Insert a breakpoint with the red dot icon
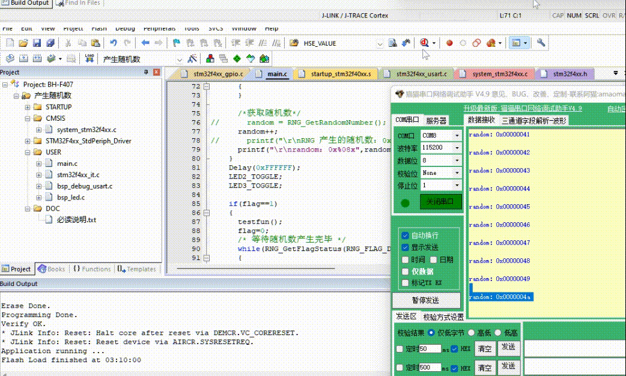The width and height of the screenshot is (626, 376). [449, 43]
